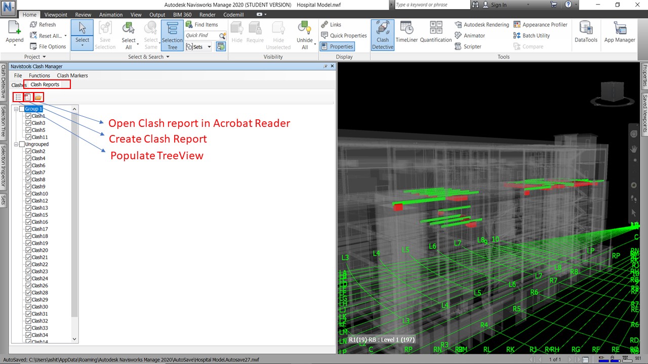This screenshot has width=648, height=364.
Task: Click the Quick Find input field
Action: (x=201, y=35)
